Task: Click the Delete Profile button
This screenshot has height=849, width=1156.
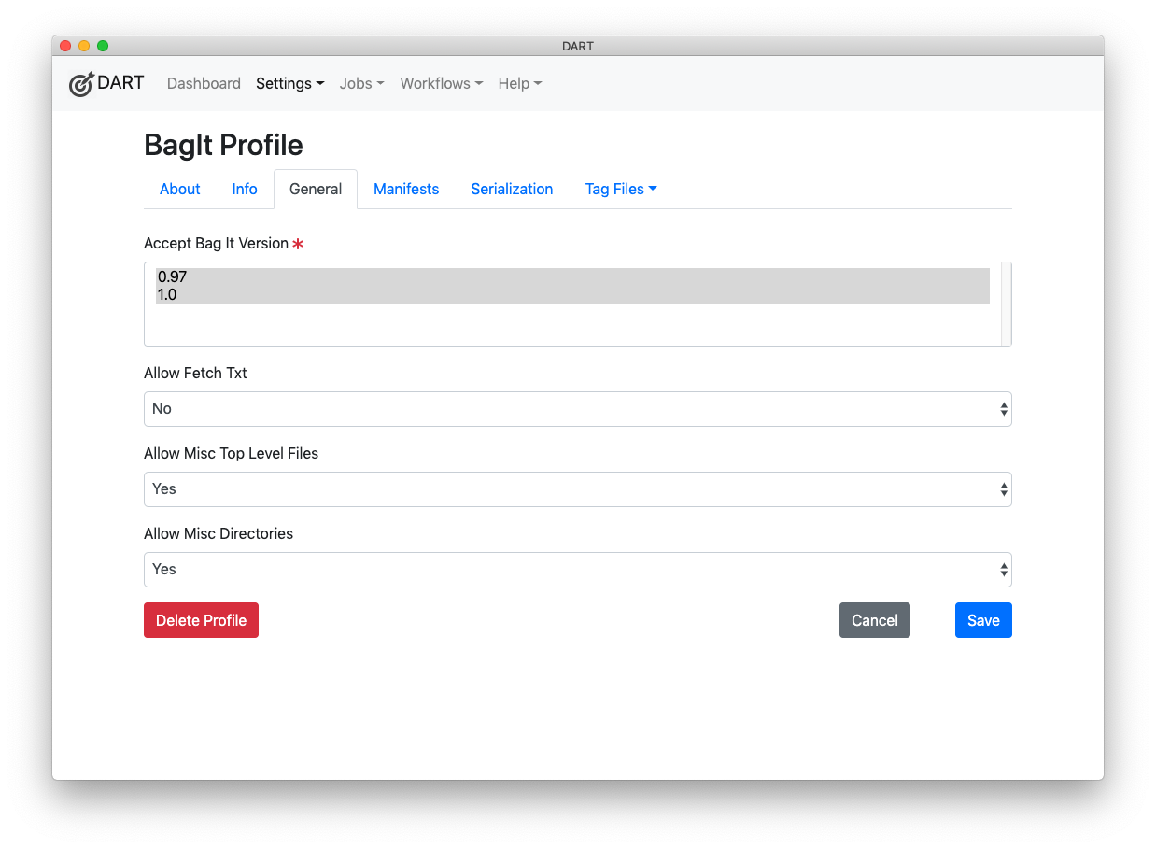Action: click(201, 619)
